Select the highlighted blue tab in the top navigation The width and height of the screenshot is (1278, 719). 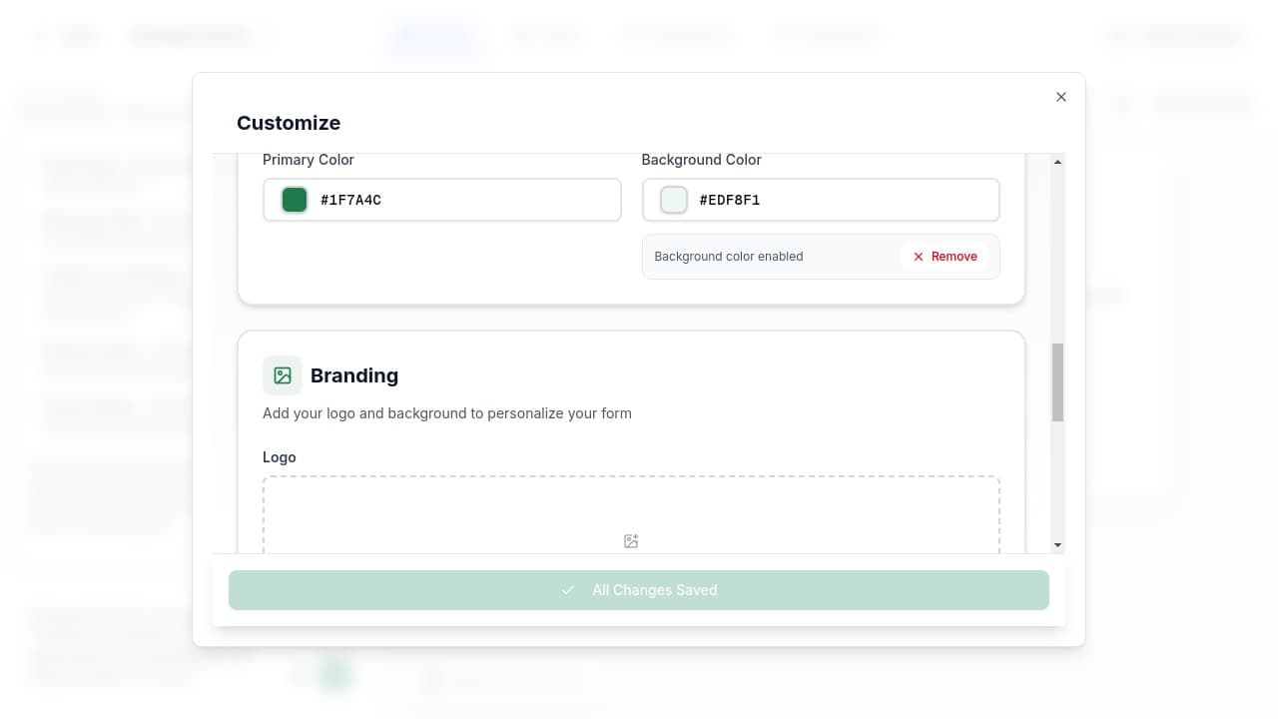[436, 36]
